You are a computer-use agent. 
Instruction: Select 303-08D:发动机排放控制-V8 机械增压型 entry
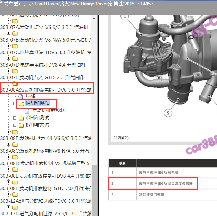tap(45, 163)
